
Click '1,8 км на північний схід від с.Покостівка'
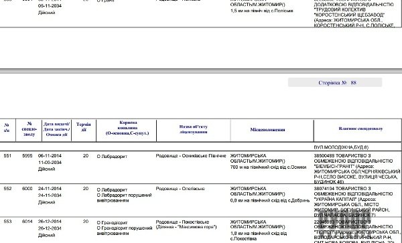[x=259, y=236]
